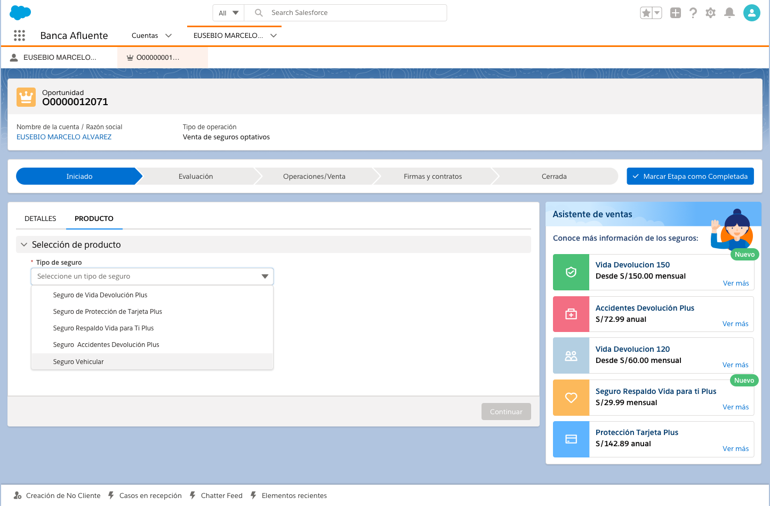Screen dimensions: 770x506
Task: Click the Casos en recepción lightning icon
Action: coord(111,495)
